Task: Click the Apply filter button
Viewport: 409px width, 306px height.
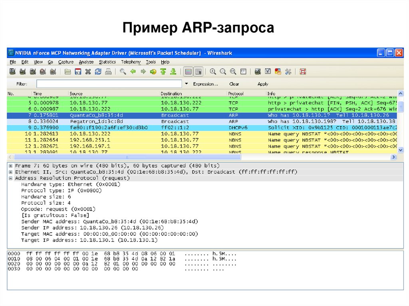Action: click(x=263, y=84)
